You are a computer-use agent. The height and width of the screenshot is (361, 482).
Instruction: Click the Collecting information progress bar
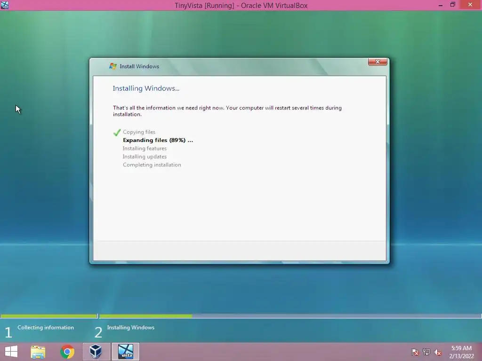(x=48, y=316)
